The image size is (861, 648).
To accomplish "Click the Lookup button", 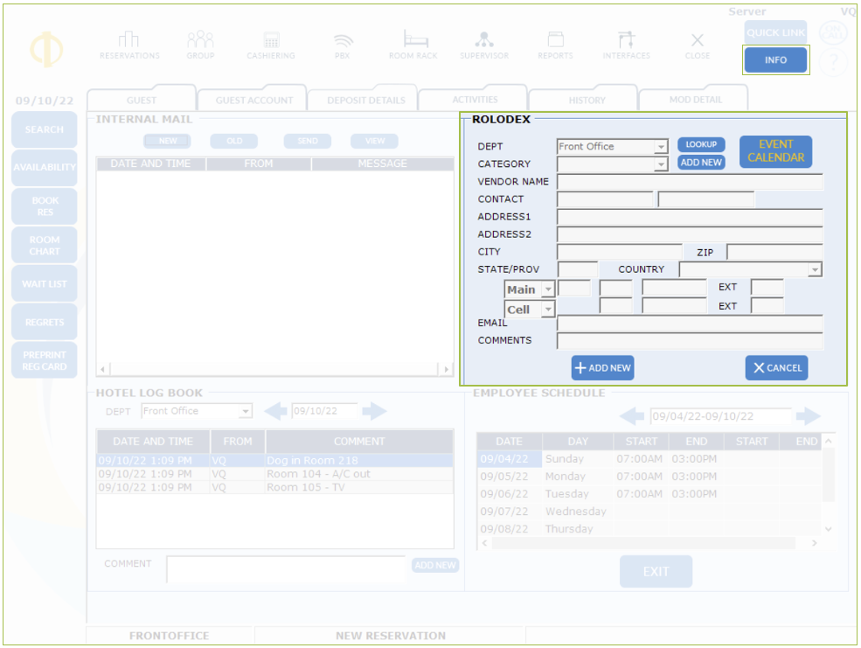I will pyautogui.click(x=701, y=145).
